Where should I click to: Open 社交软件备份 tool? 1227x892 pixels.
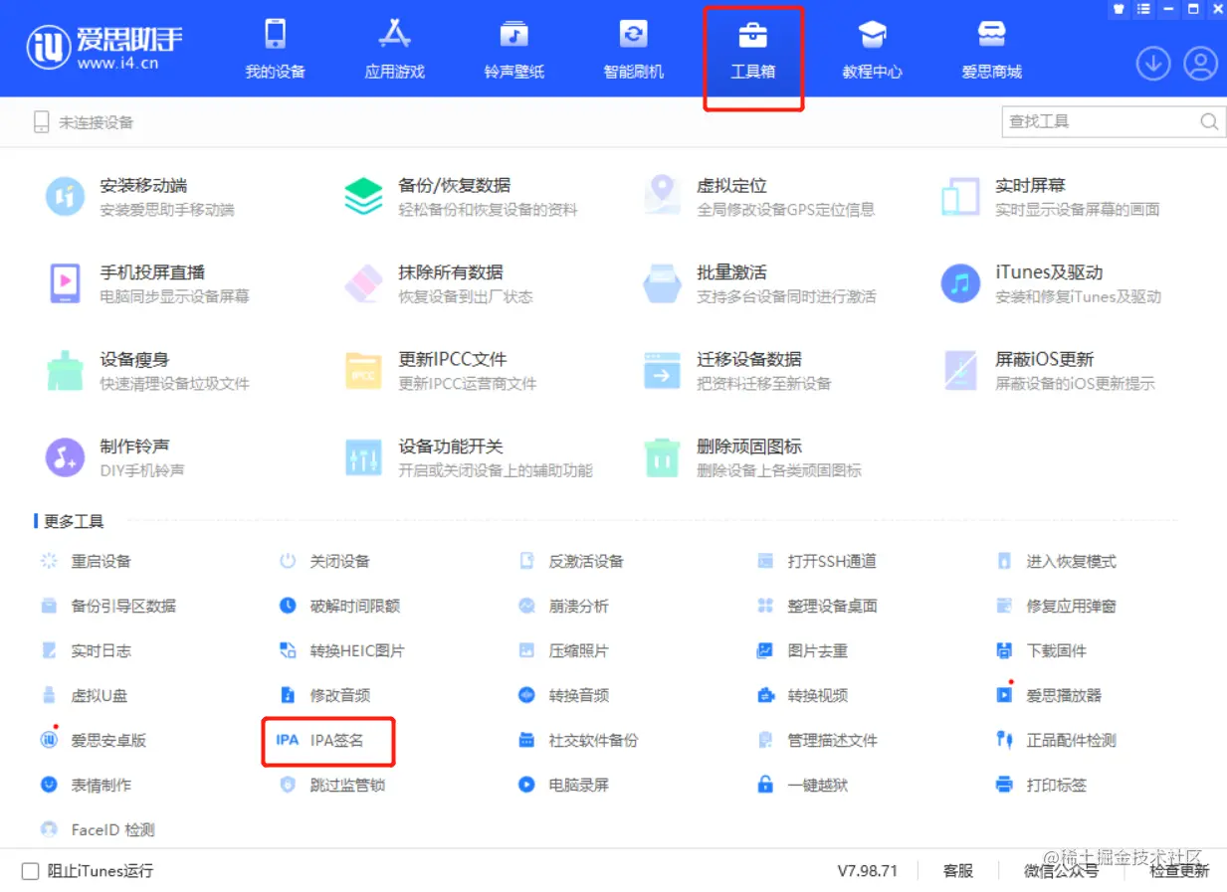pos(578,740)
